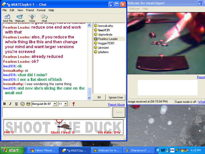Open the Format menu
Image resolution: width=205 pixels, height=154 pixels.
click(x=41, y=10)
